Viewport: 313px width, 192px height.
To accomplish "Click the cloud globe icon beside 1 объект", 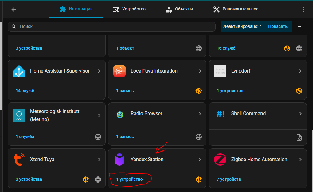I will coord(199,48).
